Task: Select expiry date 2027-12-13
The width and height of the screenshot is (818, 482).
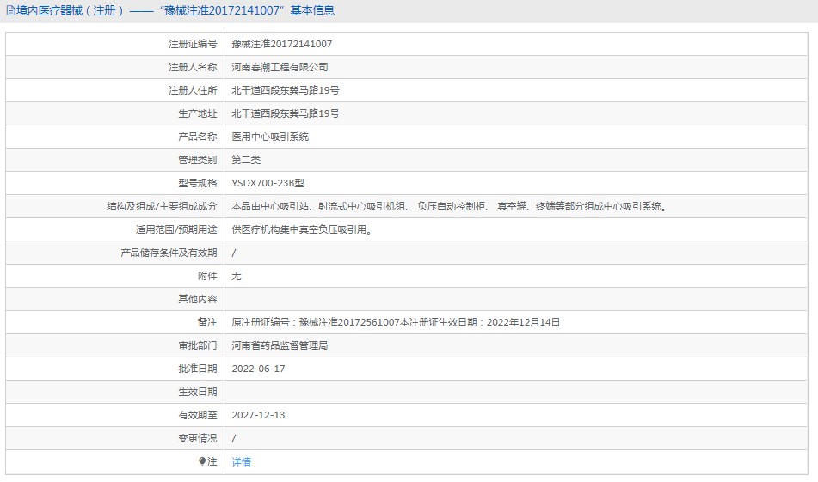Action: (258, 415)
